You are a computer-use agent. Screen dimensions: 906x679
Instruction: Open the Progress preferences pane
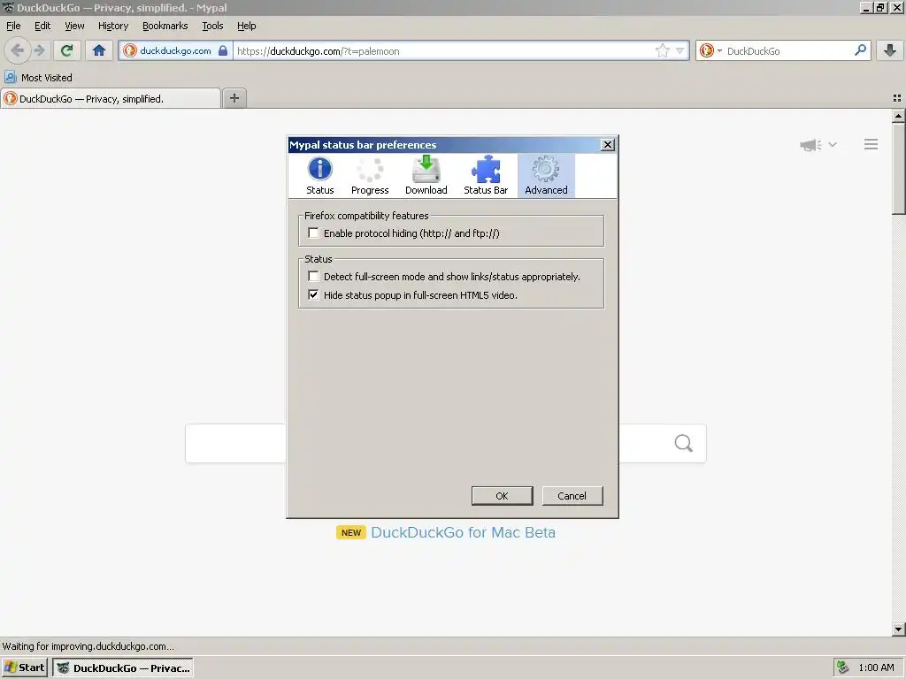(370, 176)
